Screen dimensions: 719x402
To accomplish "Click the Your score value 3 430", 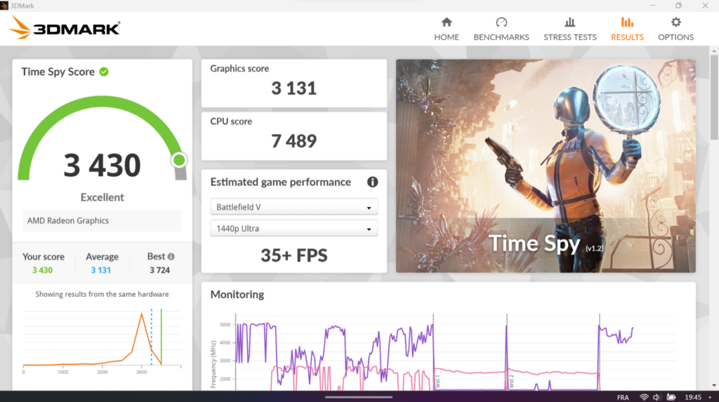I will pos(42,270).
